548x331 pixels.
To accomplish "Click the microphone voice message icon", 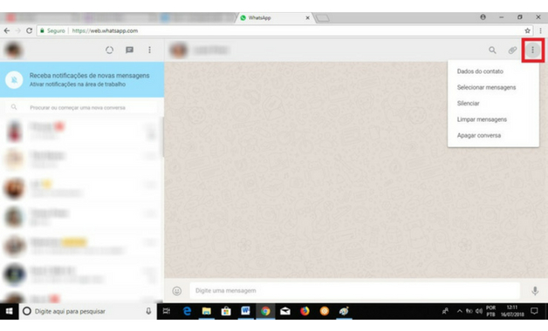I will pos(535,291).
